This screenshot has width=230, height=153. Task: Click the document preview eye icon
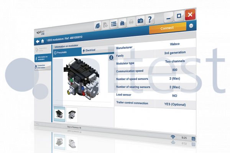click(105, 25)
